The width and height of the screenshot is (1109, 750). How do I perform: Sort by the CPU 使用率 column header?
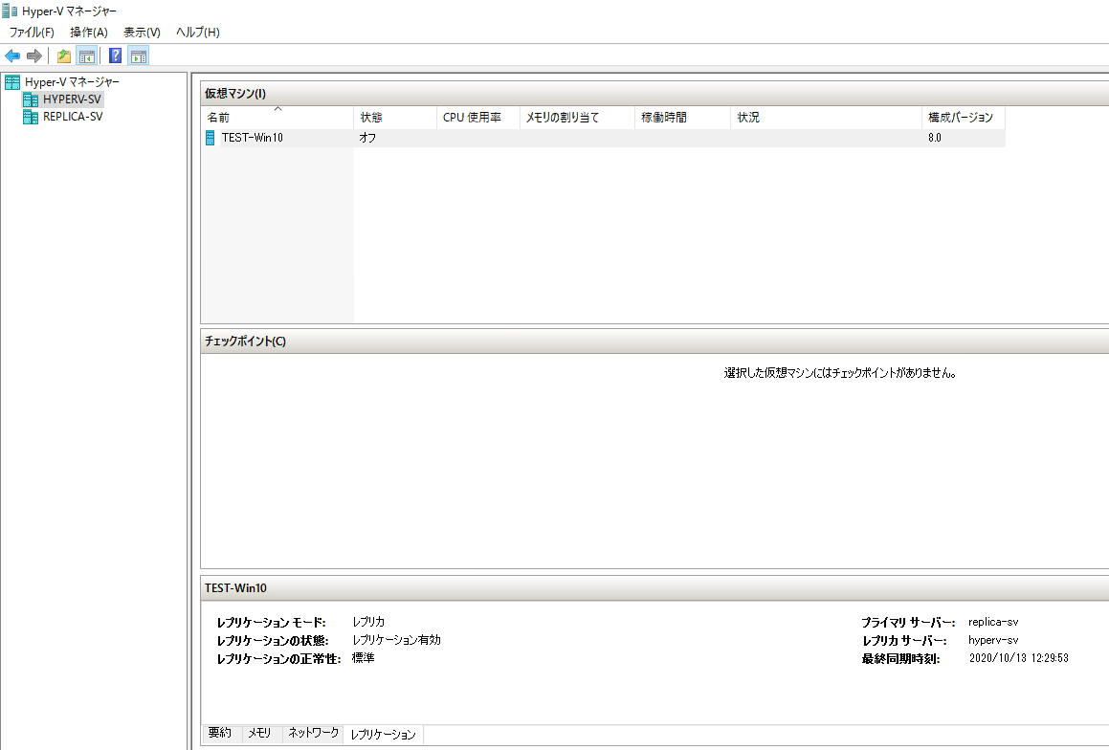tap(478, 118)
